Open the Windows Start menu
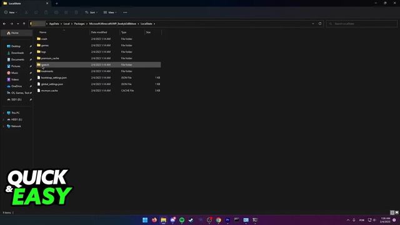400x225 pixels. tap(145, 220)
